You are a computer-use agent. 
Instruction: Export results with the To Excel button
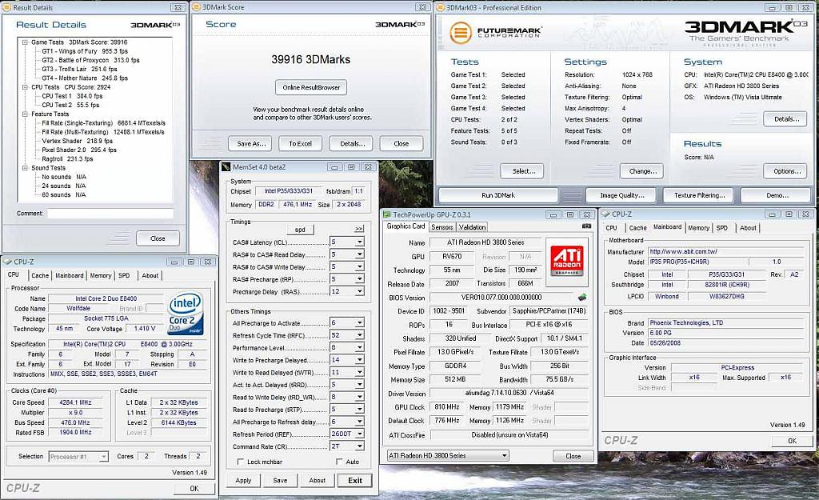(301, 144)
